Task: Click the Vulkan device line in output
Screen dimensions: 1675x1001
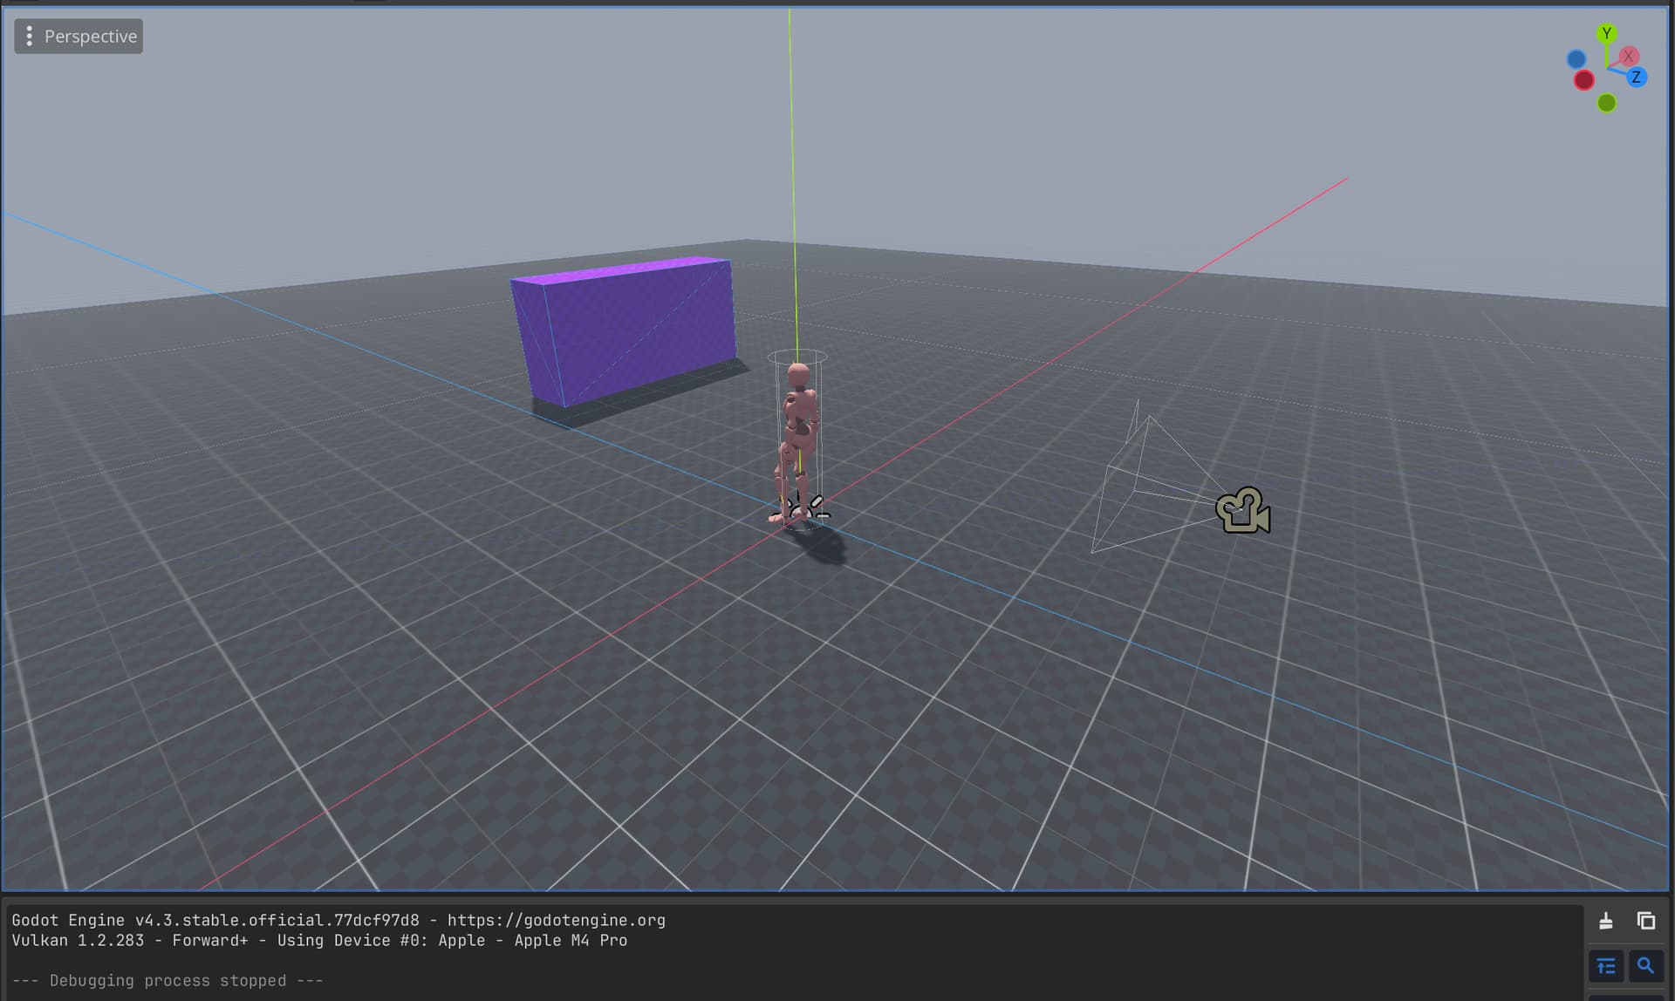Action: 319,940
